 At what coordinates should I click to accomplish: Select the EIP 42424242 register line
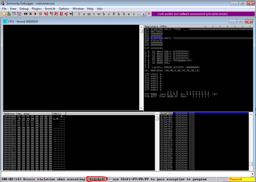(x=154, y=48)
